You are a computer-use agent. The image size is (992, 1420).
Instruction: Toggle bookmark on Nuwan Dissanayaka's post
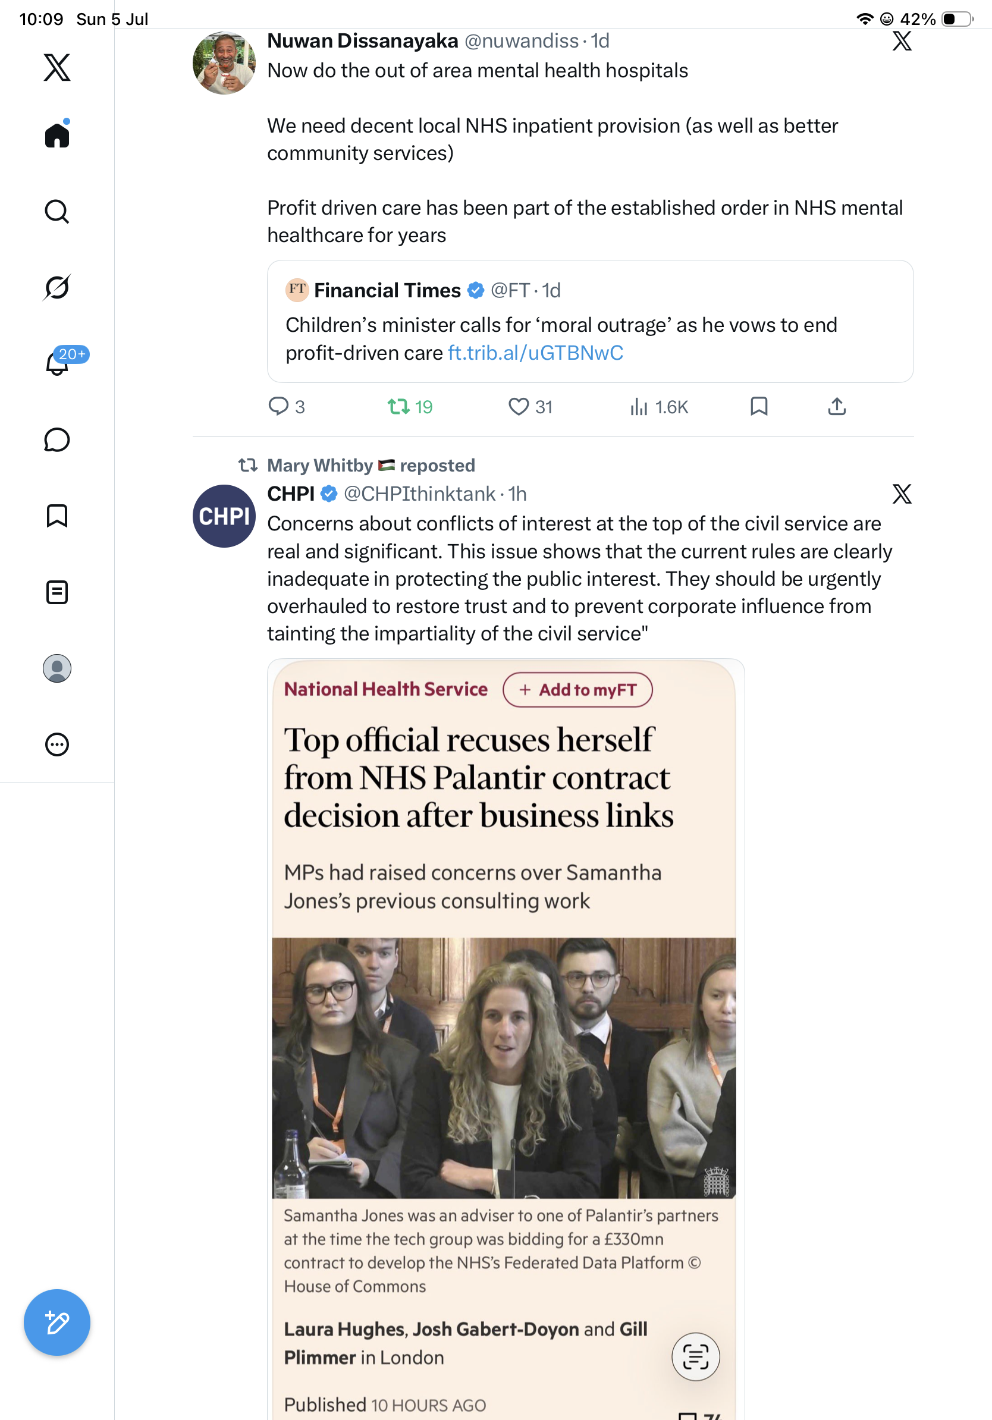(x=759, y=406)
